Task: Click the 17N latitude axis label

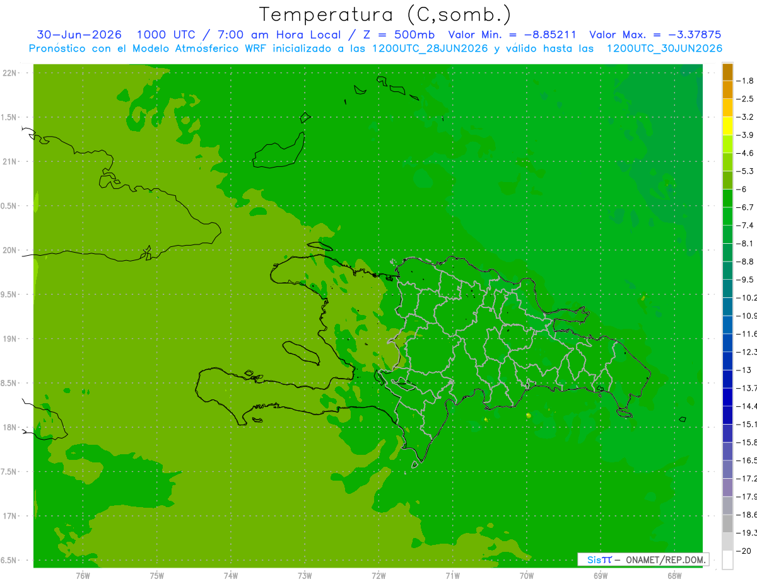Action: tap(10, 516)
